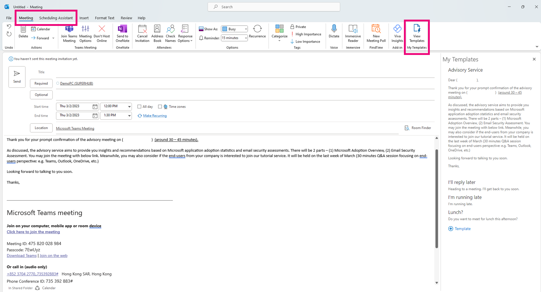
Task: Click Join Teams Meeting icon
Action: point(69,34)
